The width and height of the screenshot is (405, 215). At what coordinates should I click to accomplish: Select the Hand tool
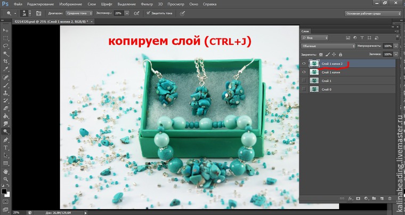pyautogui.click(x=5, y=172)
